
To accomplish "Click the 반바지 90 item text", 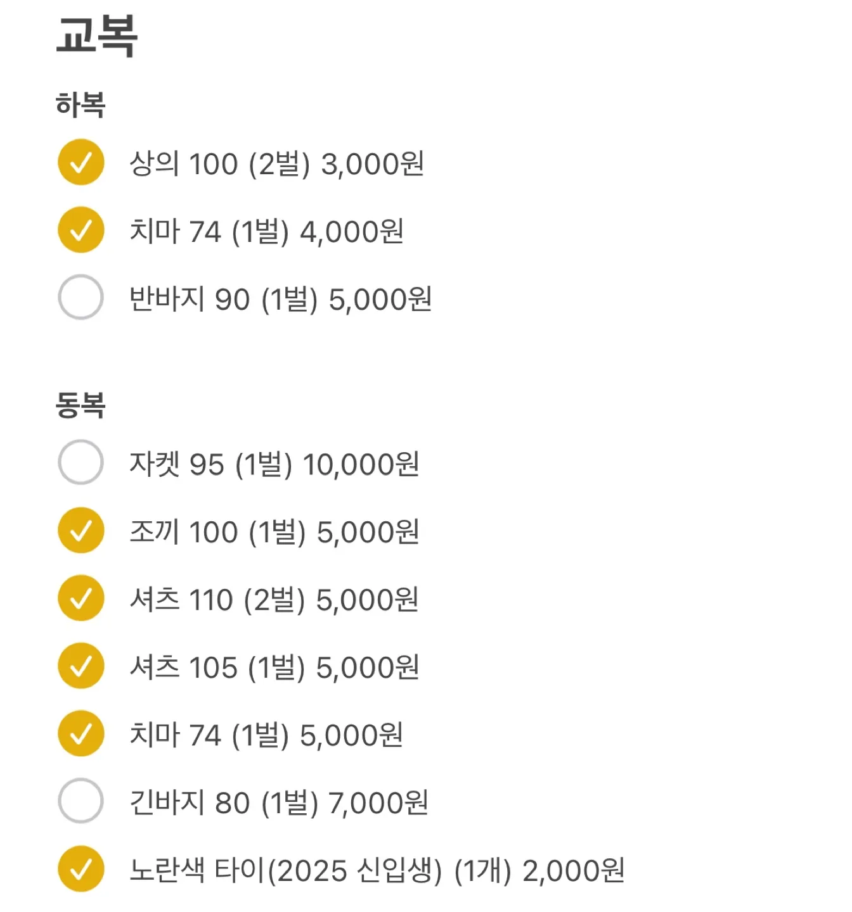I will click(280, 299).
